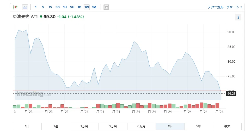The height and width of the screenshot is (131, 251).
Task: Show chart info via the i icon
Action: point(238,17)
